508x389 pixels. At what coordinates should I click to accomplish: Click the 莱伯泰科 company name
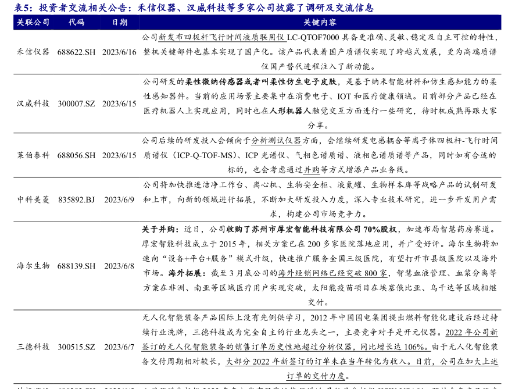[33, 155]
